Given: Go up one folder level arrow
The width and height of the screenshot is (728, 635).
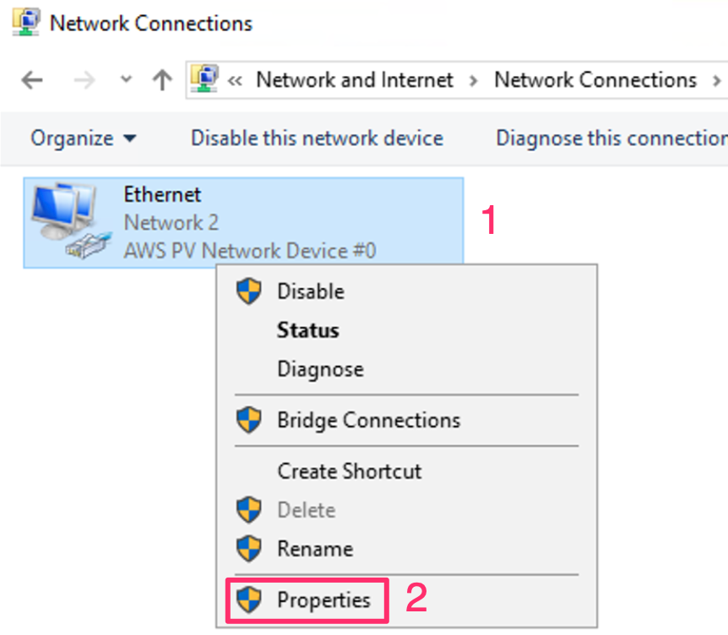Looking at the screenshot, I should (161, 80).
